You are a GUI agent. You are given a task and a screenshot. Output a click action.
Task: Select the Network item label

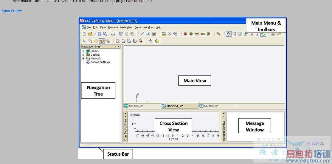point(96,58)
